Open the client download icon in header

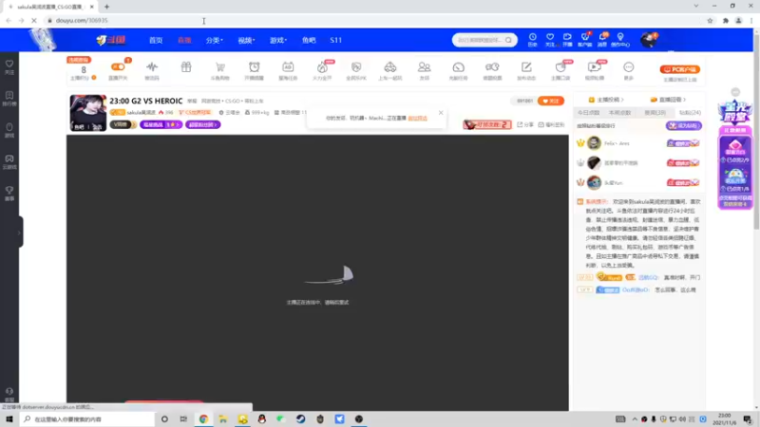coord(585,40)
